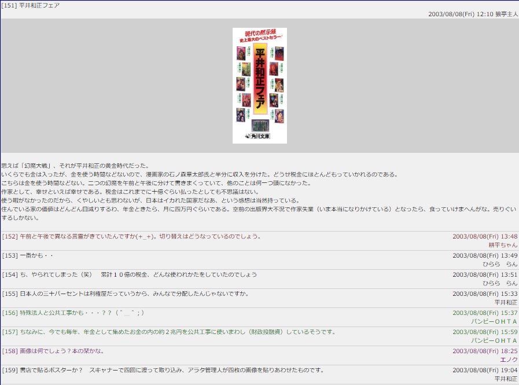This screenshot has height=385, width=519.
Task: Click comment [152] about 午前と午後で異なる言霊
Action: click(x=132, y=236)
